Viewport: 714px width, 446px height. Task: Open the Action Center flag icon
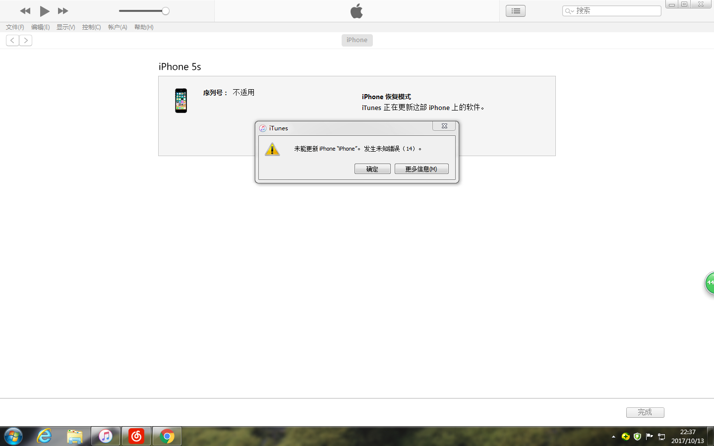coord(650,437)
